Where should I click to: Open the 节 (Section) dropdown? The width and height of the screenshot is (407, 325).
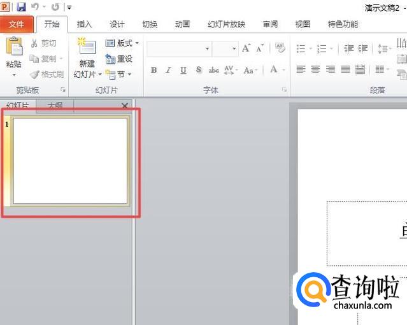tap(118, 75)
